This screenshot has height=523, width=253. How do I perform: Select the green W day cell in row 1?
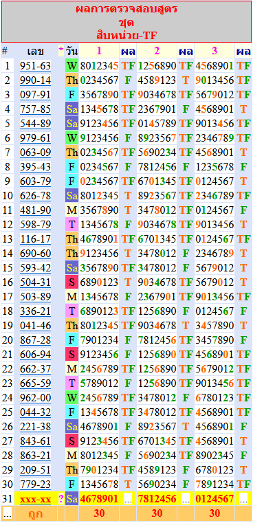coord(71,66)
